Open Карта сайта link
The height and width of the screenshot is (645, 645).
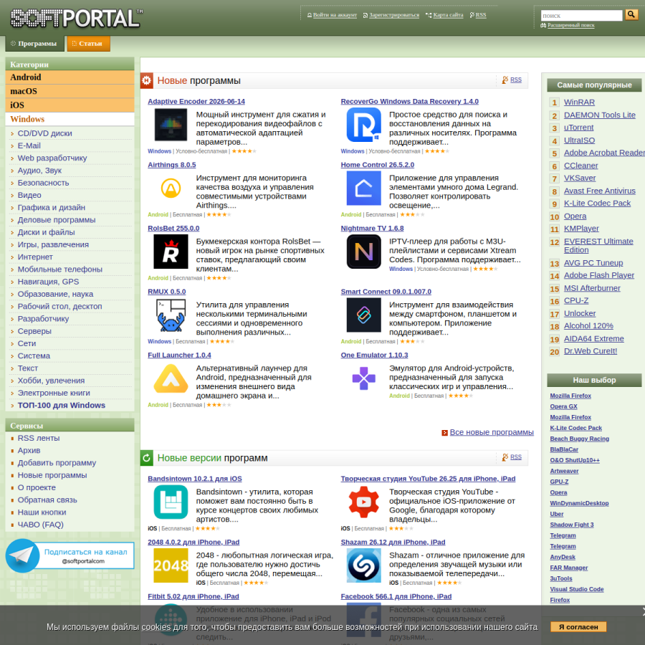pos(448,15)
